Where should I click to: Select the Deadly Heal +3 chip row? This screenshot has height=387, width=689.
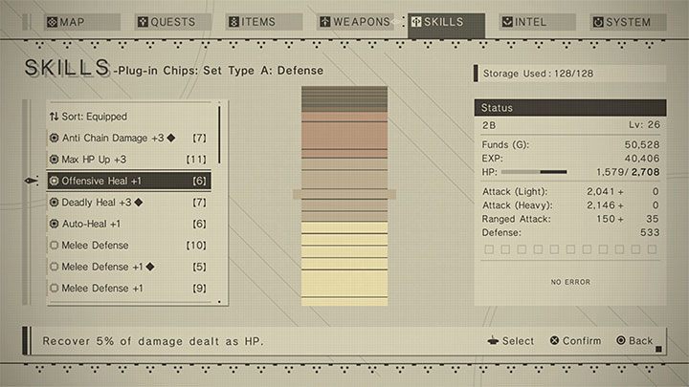[128, 203]
